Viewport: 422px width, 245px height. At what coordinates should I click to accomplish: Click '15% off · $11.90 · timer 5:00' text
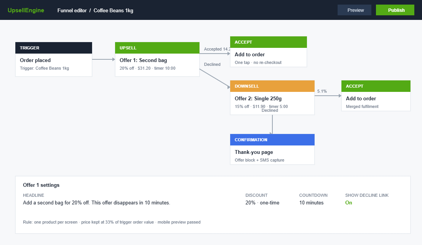point(261,106)
